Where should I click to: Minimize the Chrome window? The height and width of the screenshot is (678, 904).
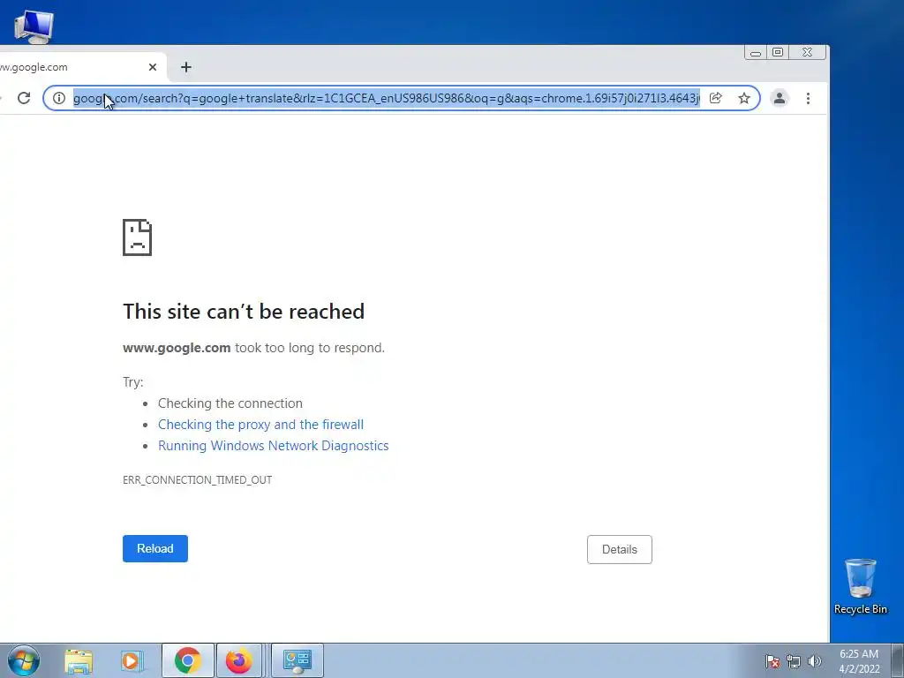(x=756, y=53)
